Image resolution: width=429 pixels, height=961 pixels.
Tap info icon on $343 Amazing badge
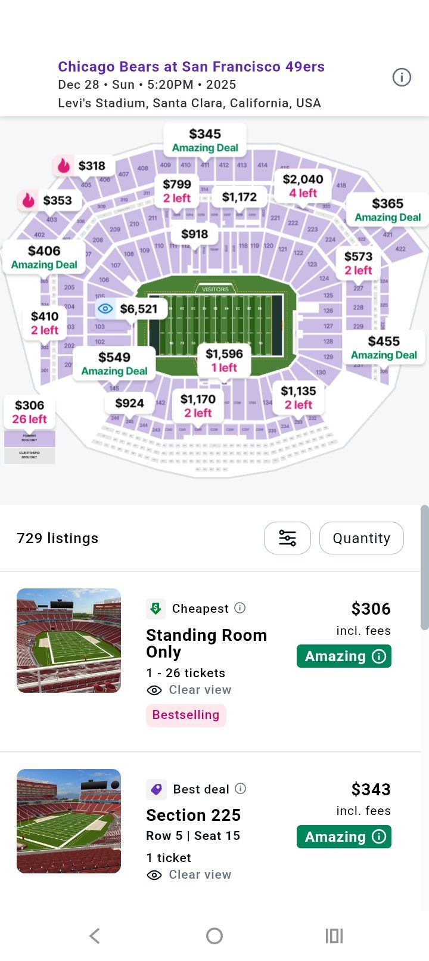point(379,837)
